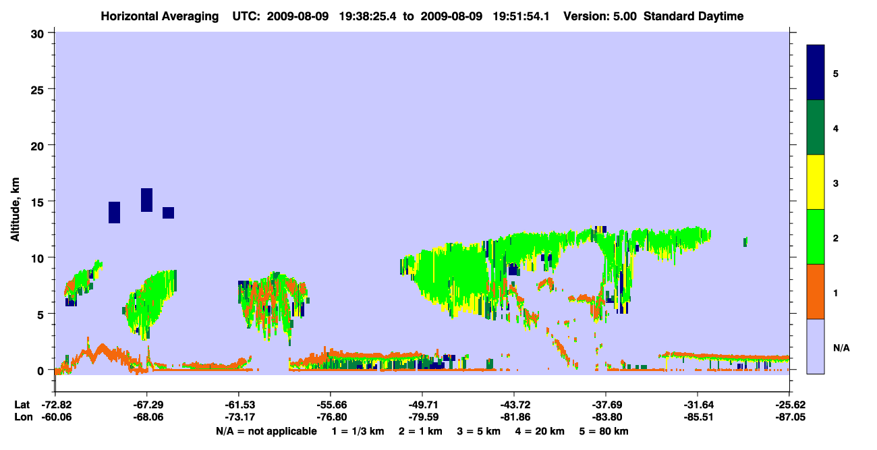
Task: Click the orange color bar segment 1
Action: click(816, 291)
